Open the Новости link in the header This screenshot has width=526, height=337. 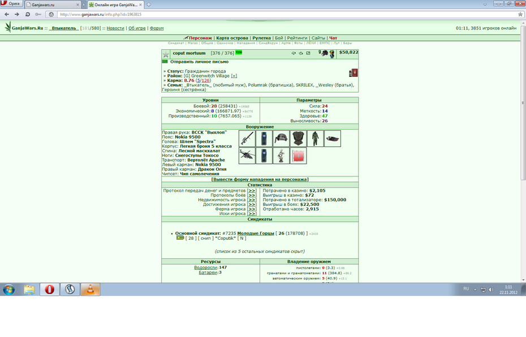115,28
